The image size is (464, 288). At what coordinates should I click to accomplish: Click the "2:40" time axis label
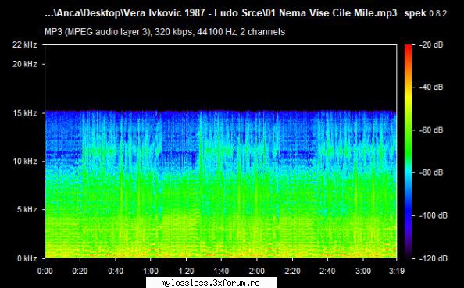click(x=327, y=271)
